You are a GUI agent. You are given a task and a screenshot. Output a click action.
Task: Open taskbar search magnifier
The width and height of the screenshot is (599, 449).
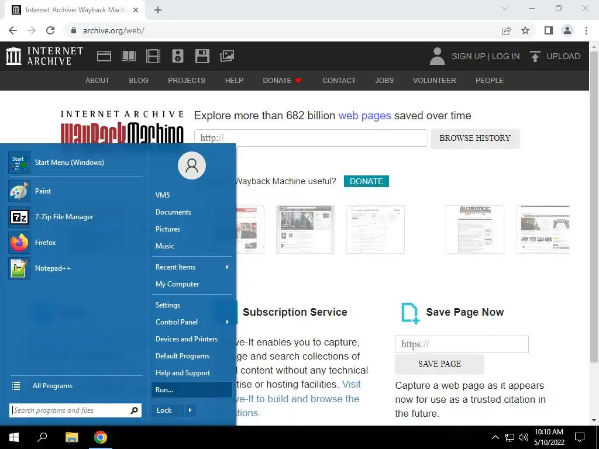42,437
